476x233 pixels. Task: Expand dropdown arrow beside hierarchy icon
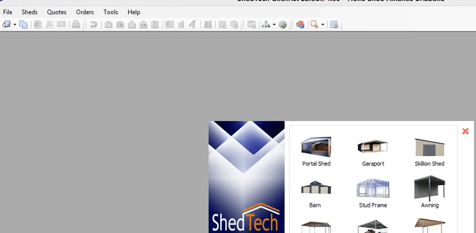pos(274,25)
